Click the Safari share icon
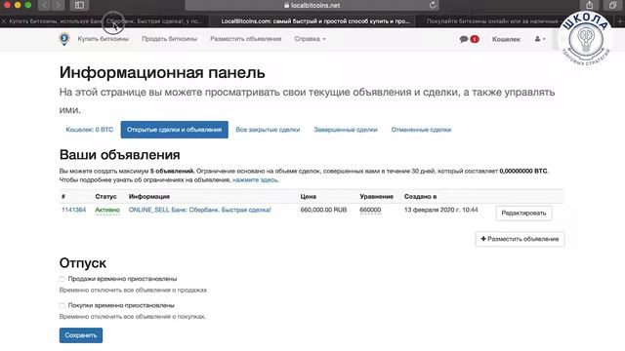This screenshot has height=351, width=625. pos(590,5)
